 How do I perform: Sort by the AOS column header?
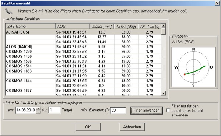pyautogui.click(x=73, y=27)
